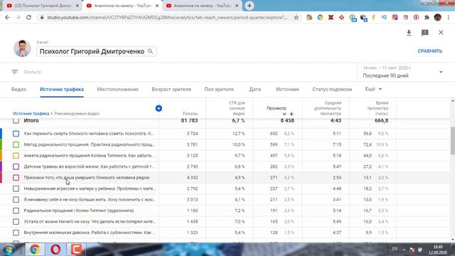This screenshot has height=256, width=455.
Task: Switch to the Видео tab
Action: [18, 90]
